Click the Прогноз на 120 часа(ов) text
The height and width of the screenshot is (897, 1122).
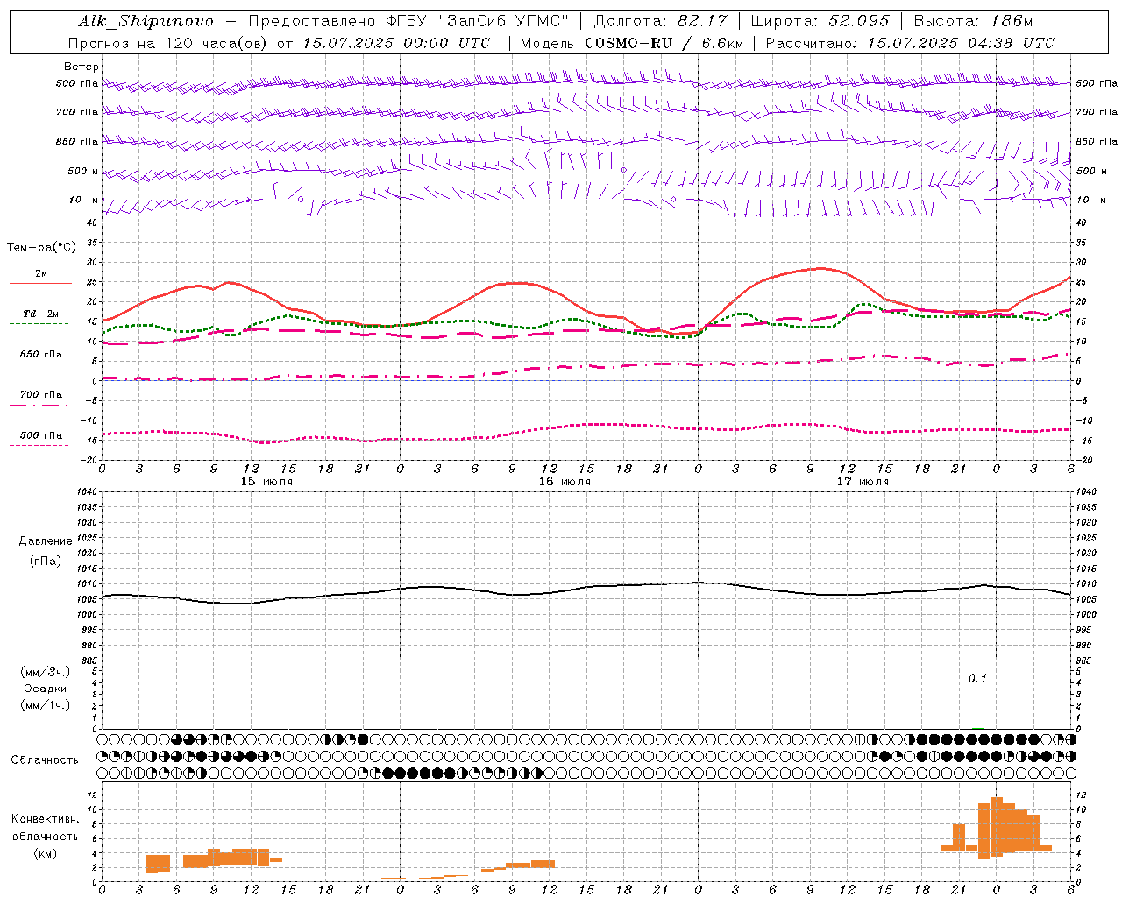(169, 43)
